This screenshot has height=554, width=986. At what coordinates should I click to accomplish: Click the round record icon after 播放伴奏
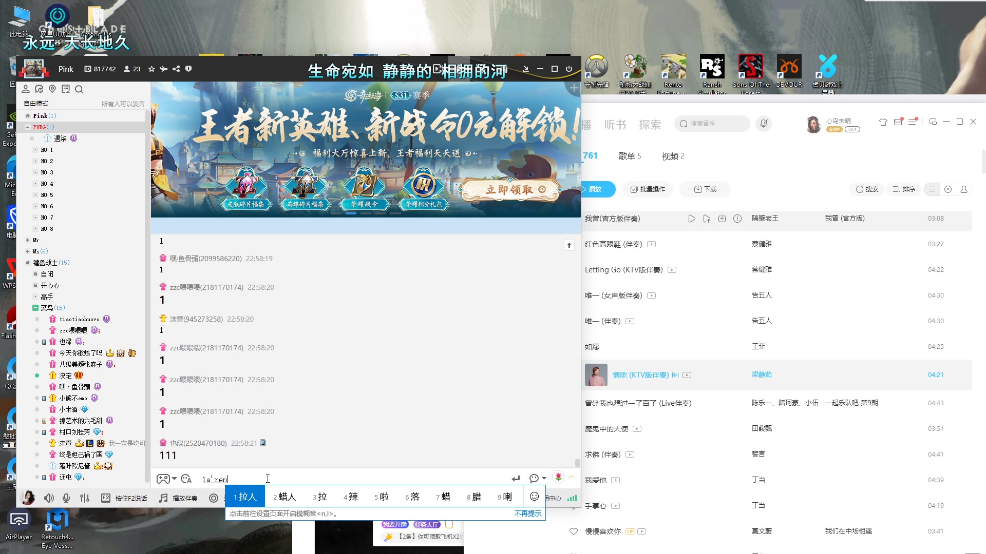(x=214, y=498)
